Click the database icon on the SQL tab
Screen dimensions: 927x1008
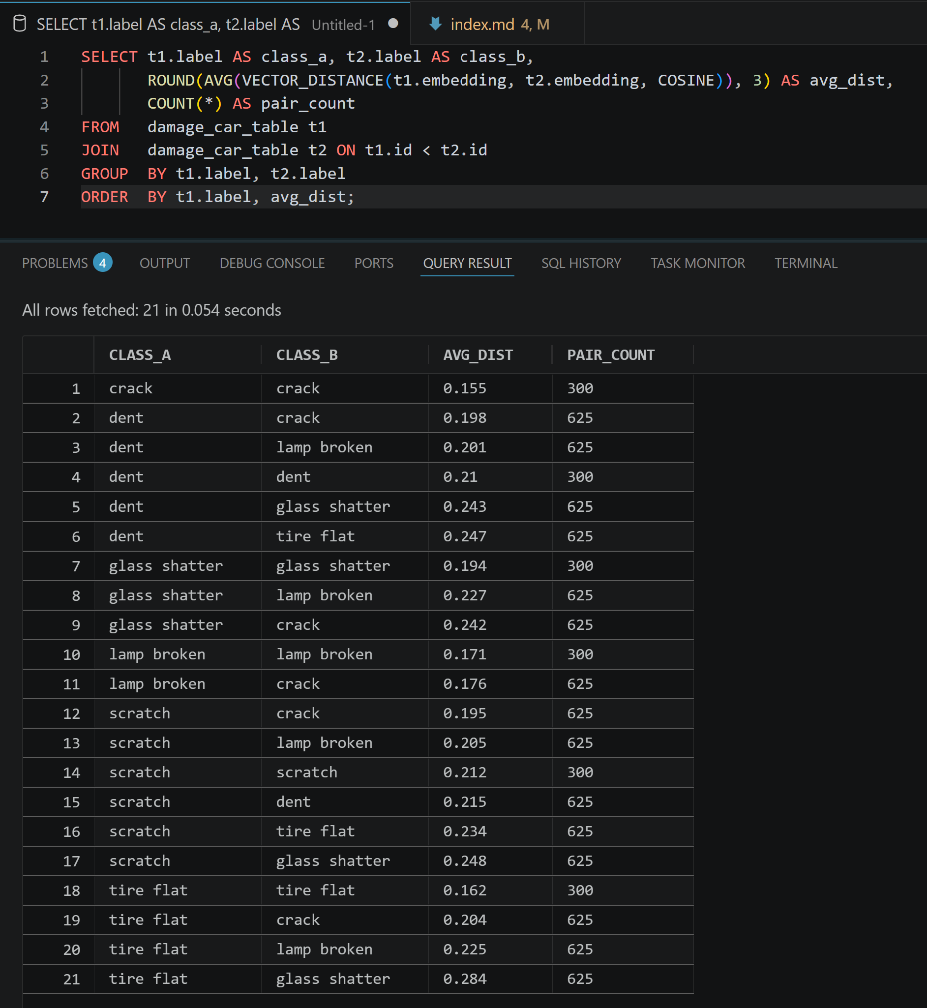(19, 24)
